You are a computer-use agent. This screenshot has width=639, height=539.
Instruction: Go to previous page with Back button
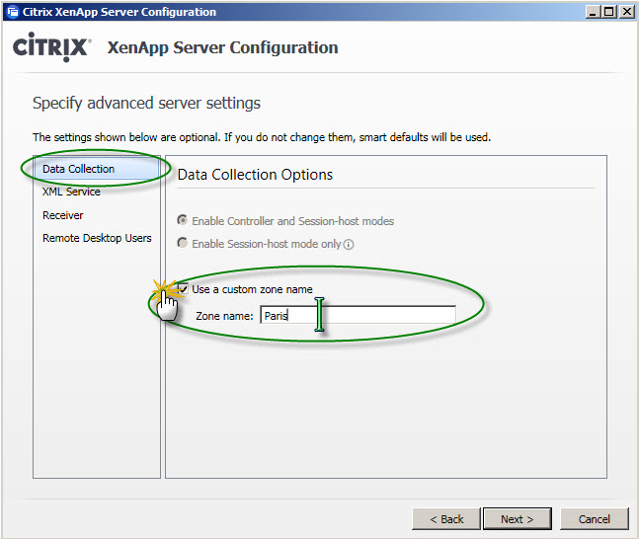pyautogui.click(x=446, y=519)
